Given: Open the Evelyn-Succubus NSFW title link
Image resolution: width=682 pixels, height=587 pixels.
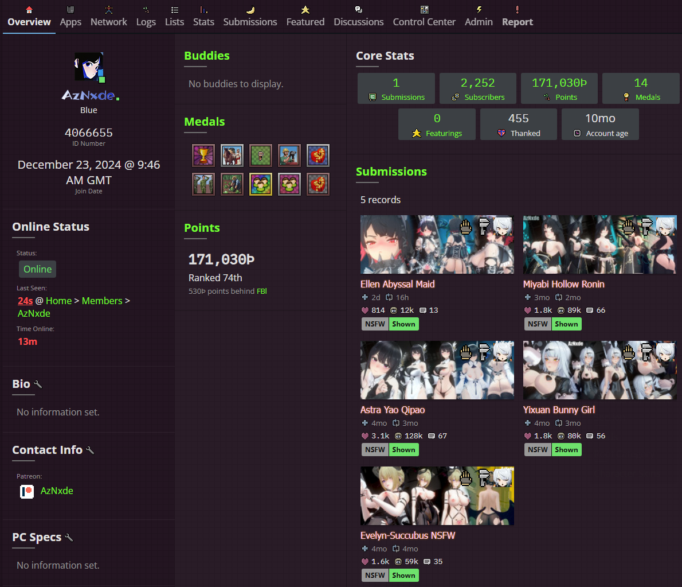Looking at the screenshot, I should click(x=407, y=535).
